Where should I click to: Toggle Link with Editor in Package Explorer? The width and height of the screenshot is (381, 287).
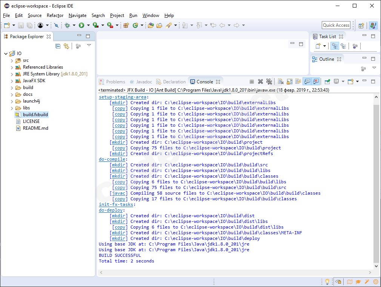pyautogui.click(x=66, y=46)
